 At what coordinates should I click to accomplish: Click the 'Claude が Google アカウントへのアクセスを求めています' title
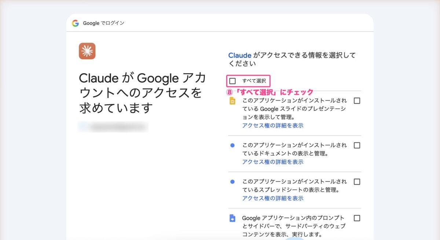pyautogui.click(x=142, y=93)
